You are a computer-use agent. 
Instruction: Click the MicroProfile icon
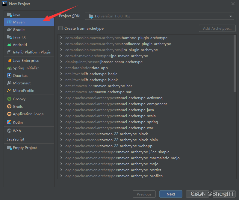tap(9, 90)
